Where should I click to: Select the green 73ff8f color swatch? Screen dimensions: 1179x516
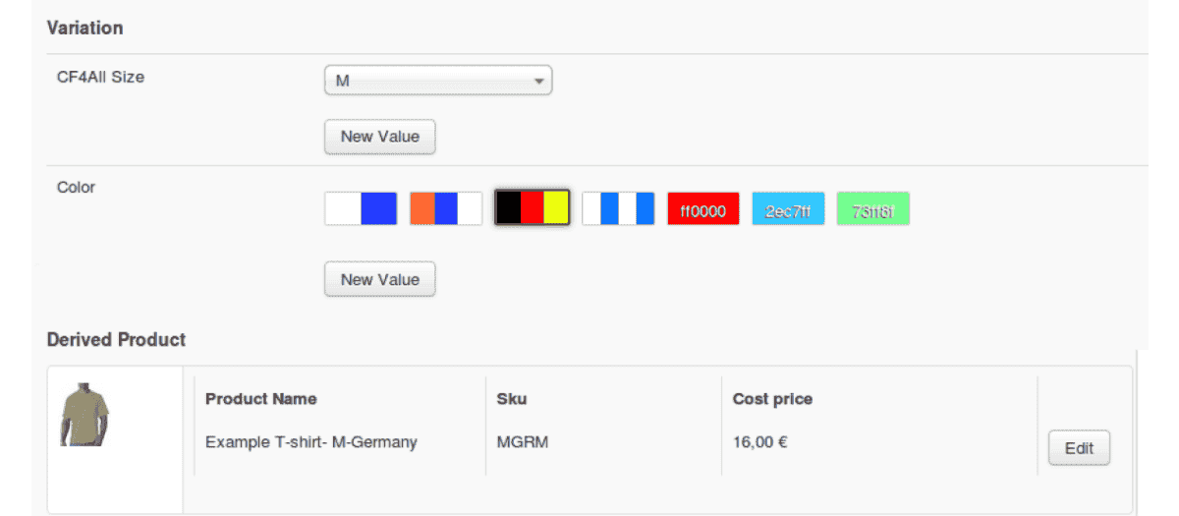pos(872,208)
